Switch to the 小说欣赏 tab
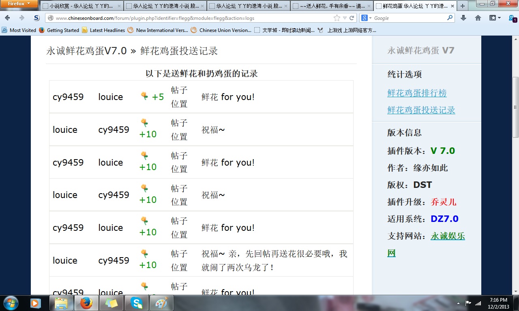This screenshot has width=519, height=311. (81, 6)
